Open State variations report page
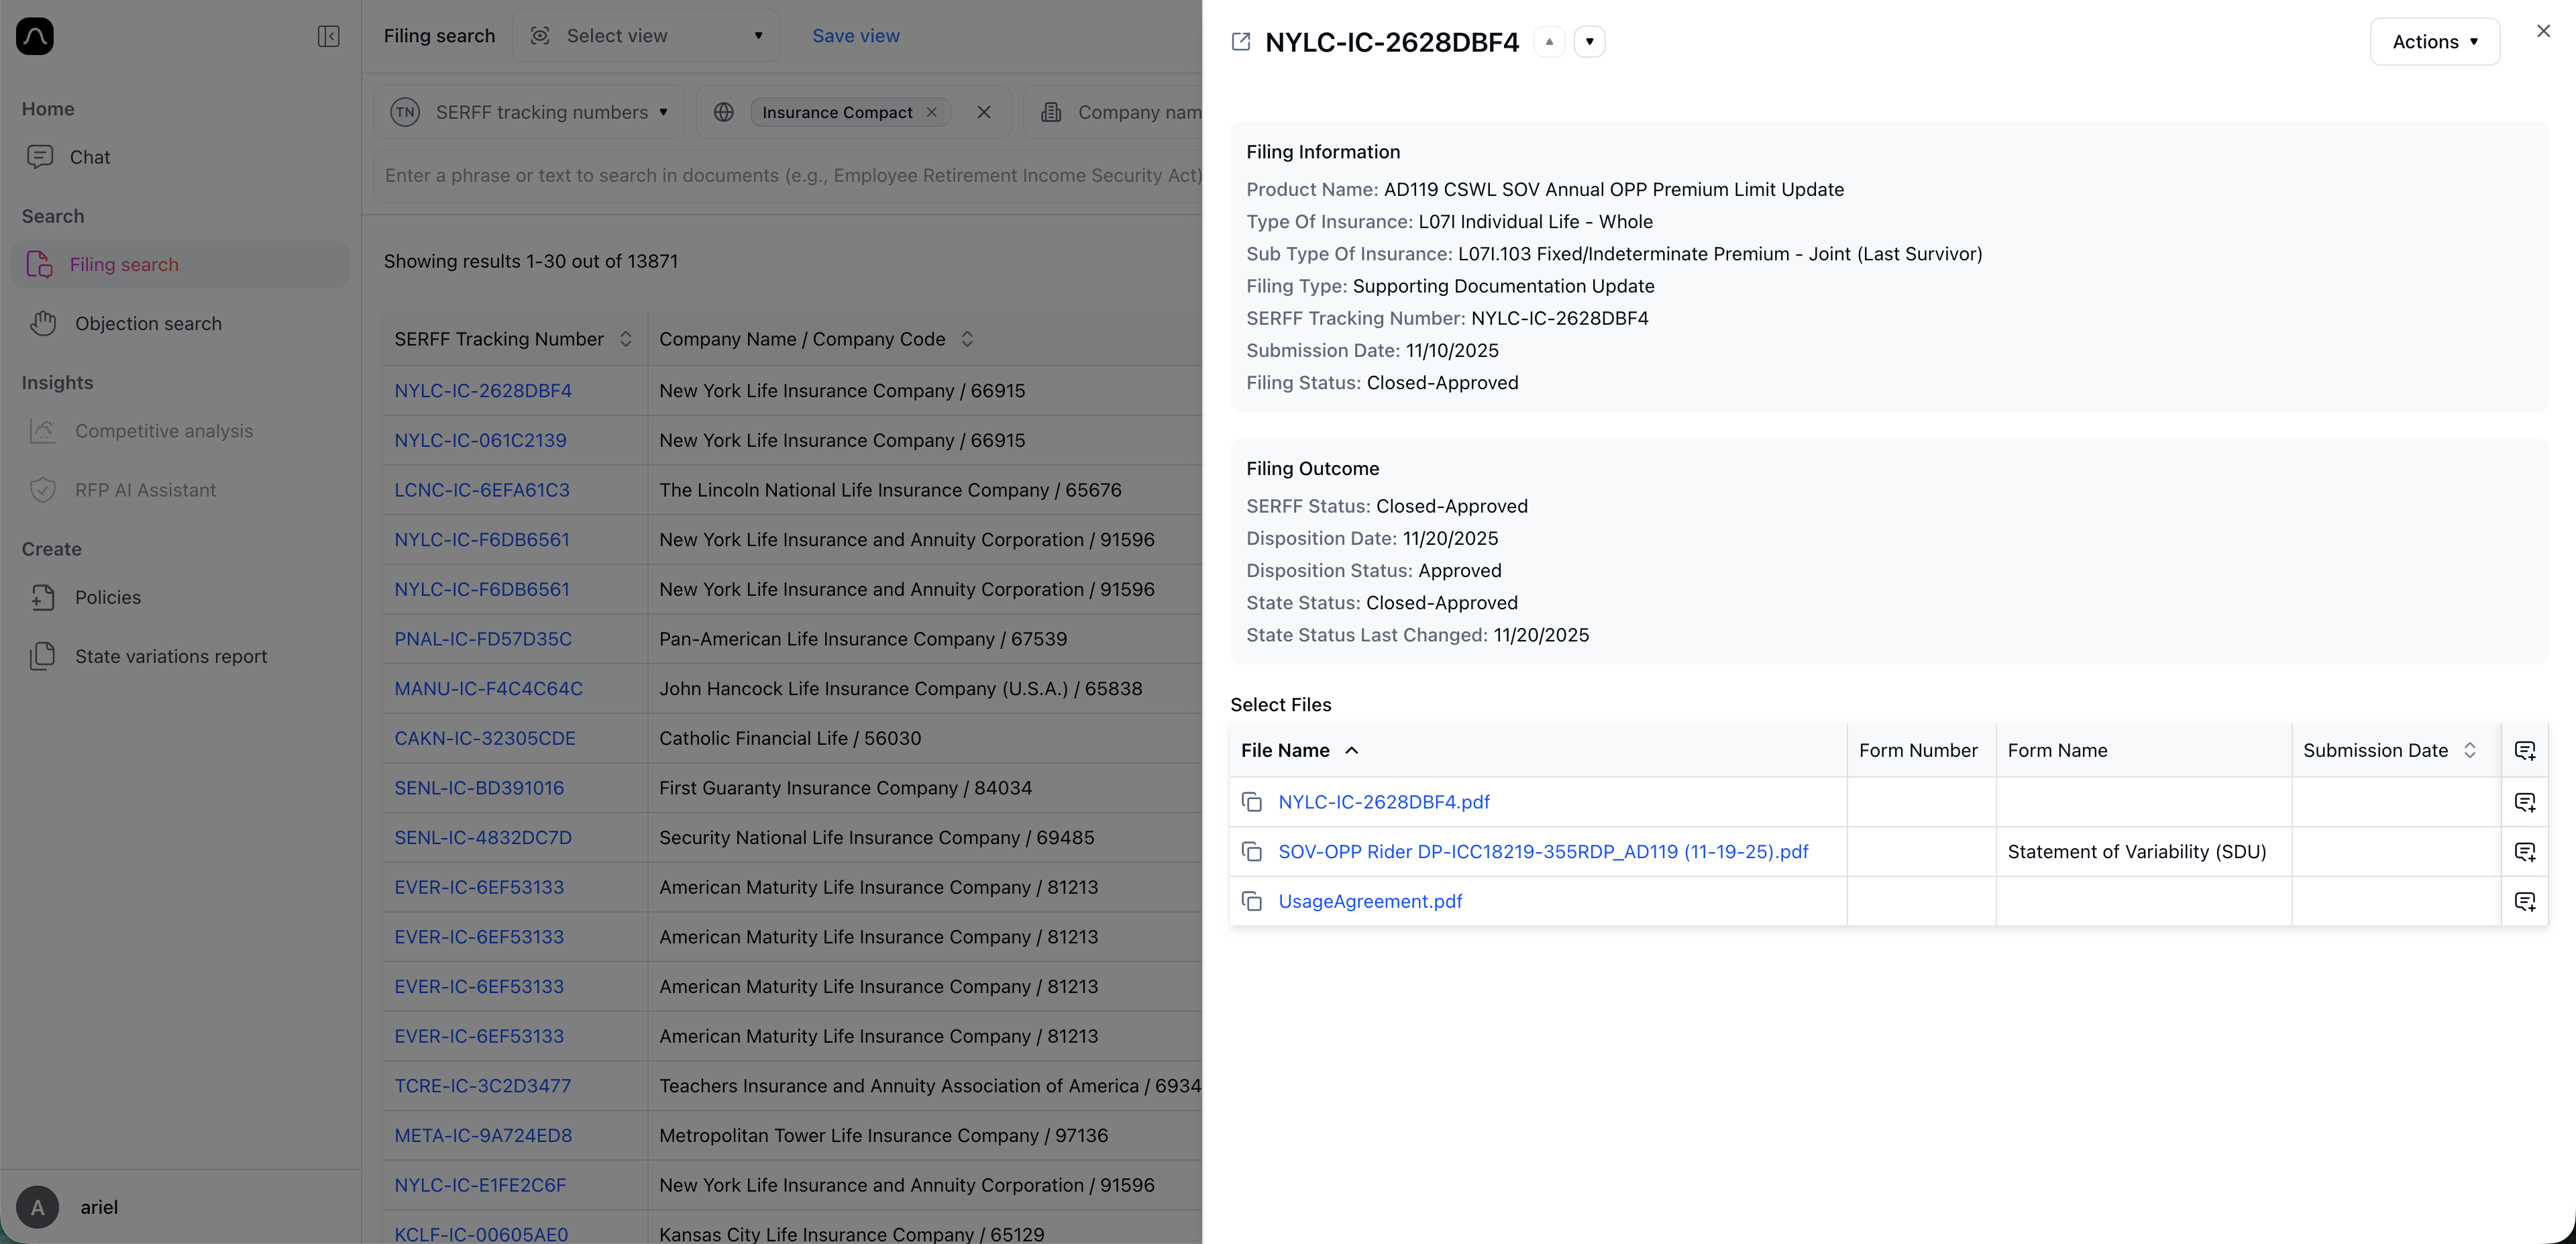This screenshot has width=2576, height=1244. tap(170, 657)
